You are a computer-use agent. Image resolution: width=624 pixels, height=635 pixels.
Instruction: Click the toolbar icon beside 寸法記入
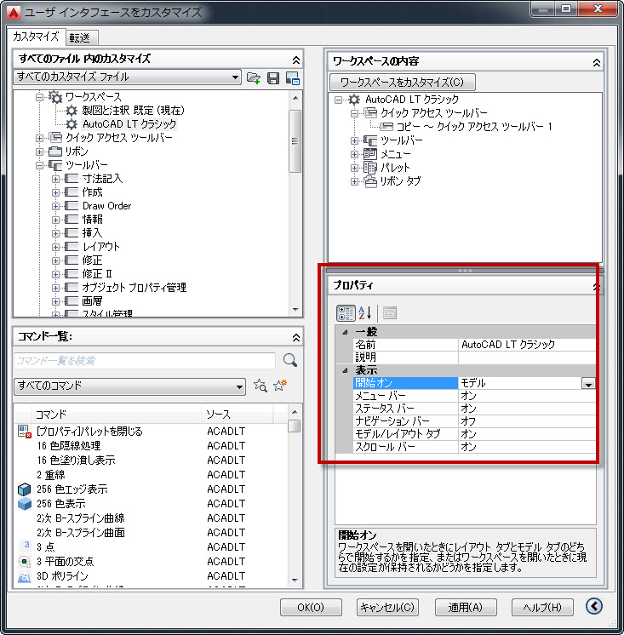click(x=72, y=178)
